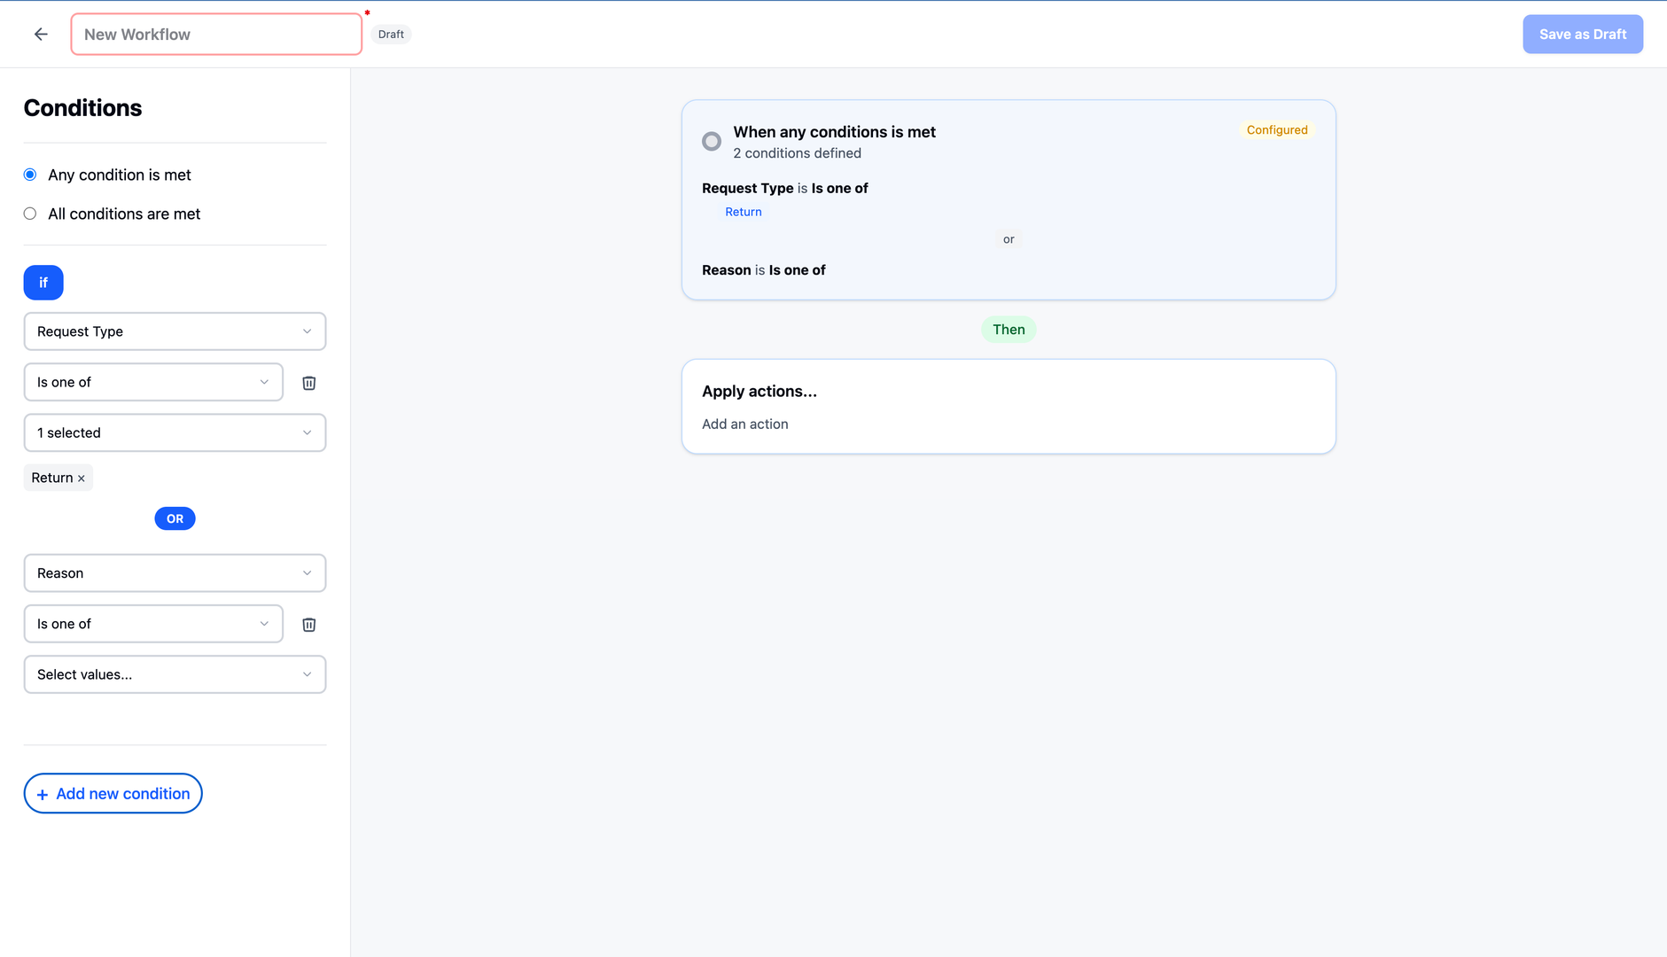Click the back arrow icon
The width and height of the screenshot is (1667, 957).
(41, 35)
